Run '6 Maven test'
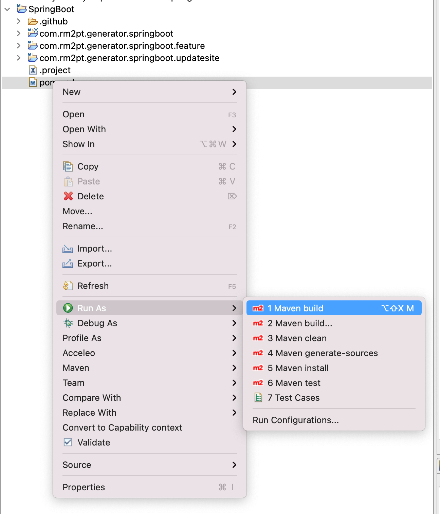 pyautogui.click(x=334, y=383)
